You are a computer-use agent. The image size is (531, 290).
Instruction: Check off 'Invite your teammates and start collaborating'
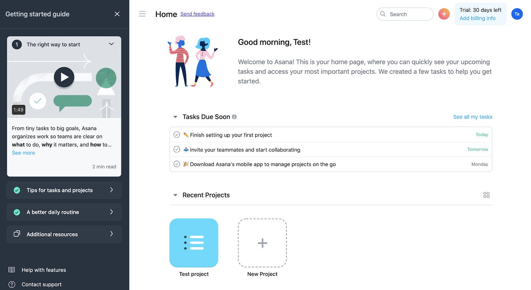[x=177, y=149]
